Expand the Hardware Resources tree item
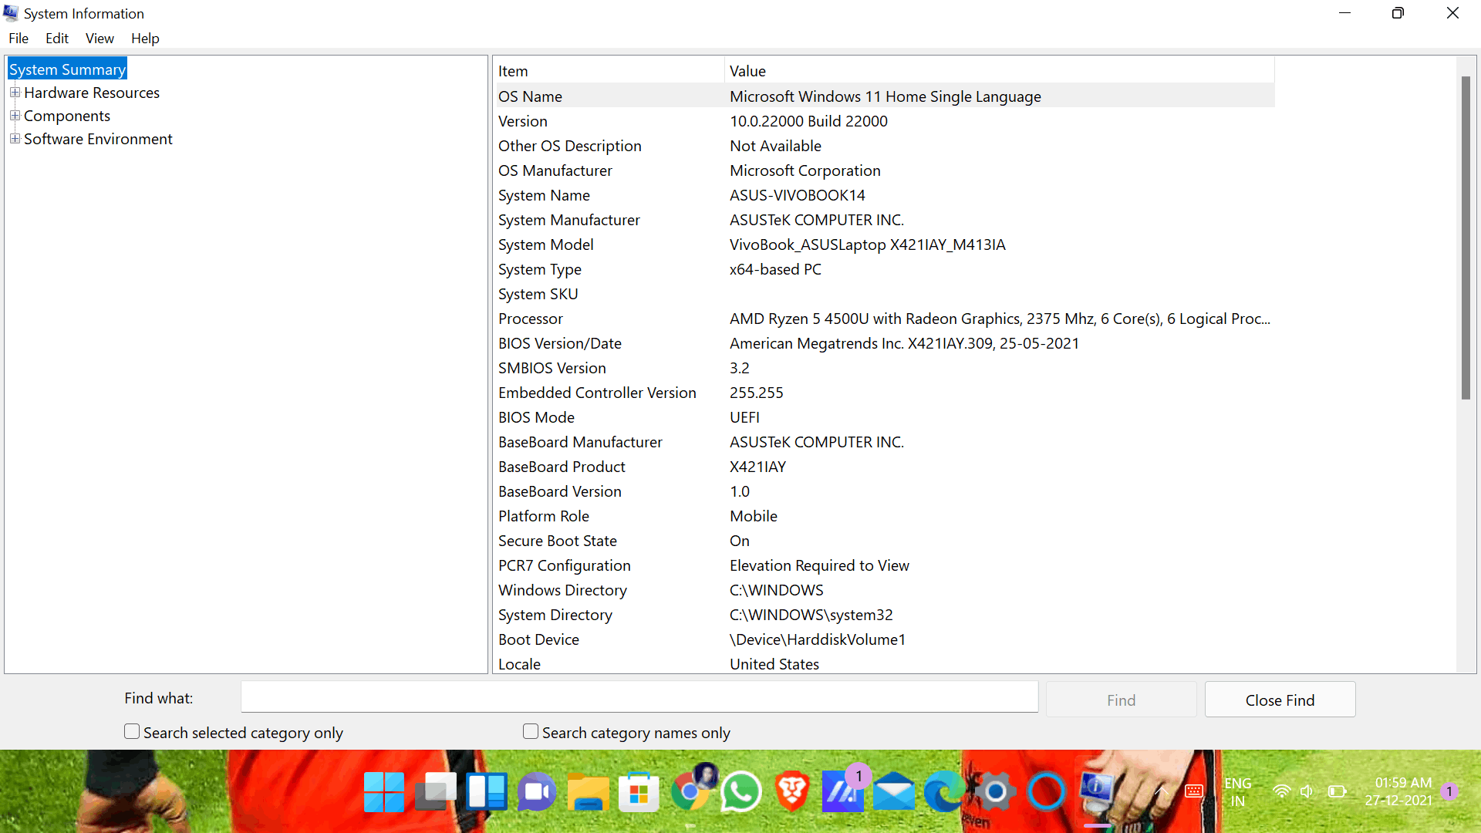1481x833 pixels. 15,93
